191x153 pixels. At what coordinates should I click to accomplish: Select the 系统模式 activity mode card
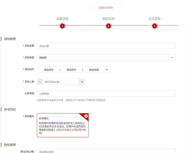(63, 125)
